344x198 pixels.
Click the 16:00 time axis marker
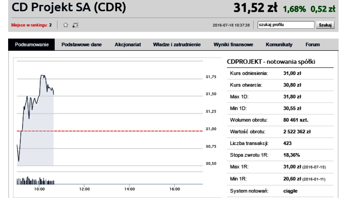(175, 189)
